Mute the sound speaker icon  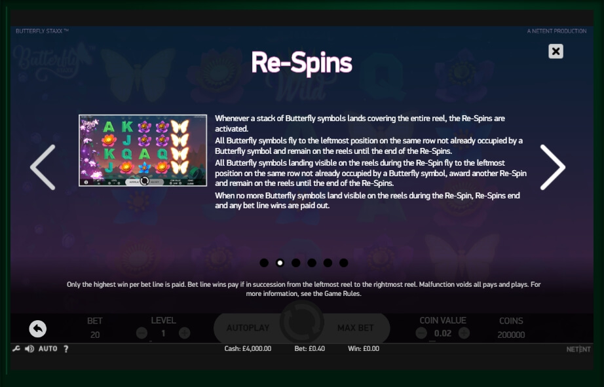coord(29,349)
